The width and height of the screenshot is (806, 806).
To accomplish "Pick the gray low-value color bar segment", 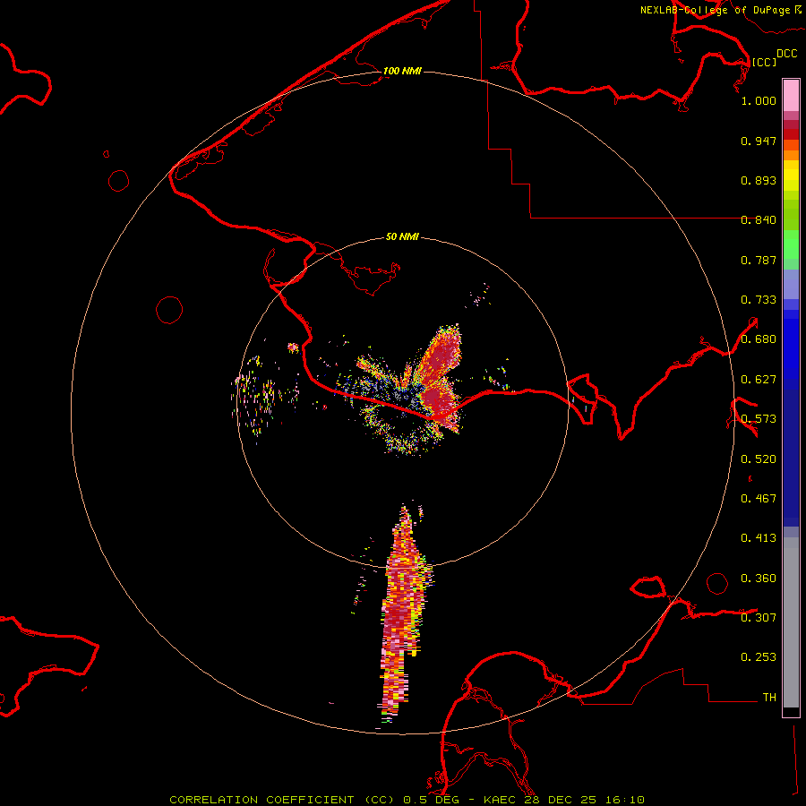I will [x=791, y=622].
